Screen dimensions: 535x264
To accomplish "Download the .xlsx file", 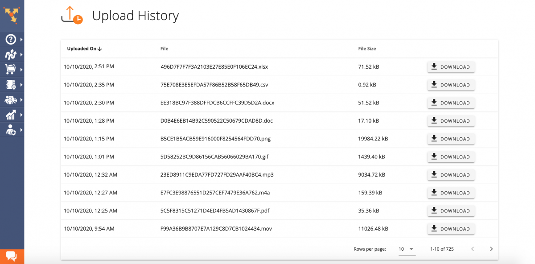I will [x=451, y=67].
